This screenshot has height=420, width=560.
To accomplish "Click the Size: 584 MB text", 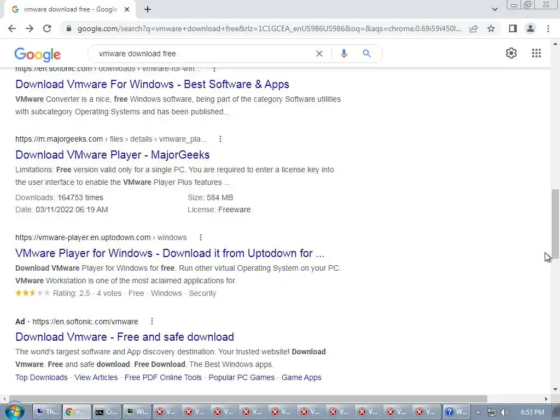I will coord(211,197).
